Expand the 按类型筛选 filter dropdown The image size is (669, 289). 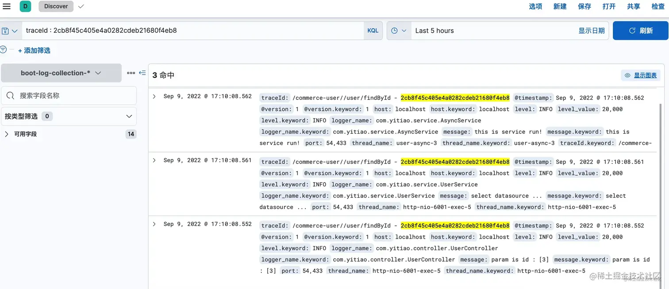[69, 116]
